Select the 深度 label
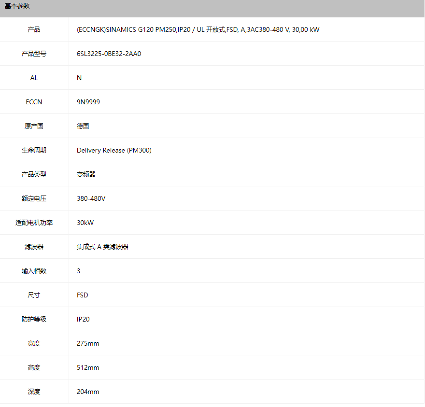425x407 pixels. [x=34, y=391]
